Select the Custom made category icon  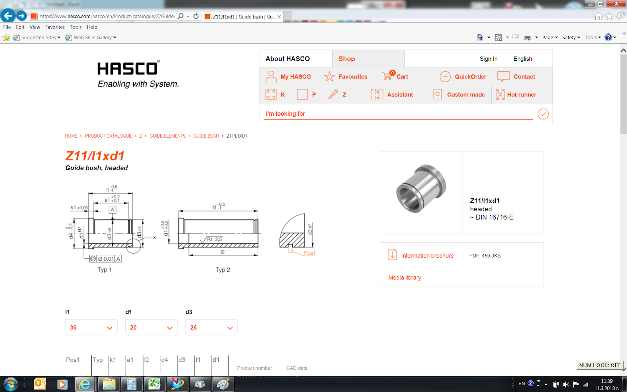tap(437, 94)
